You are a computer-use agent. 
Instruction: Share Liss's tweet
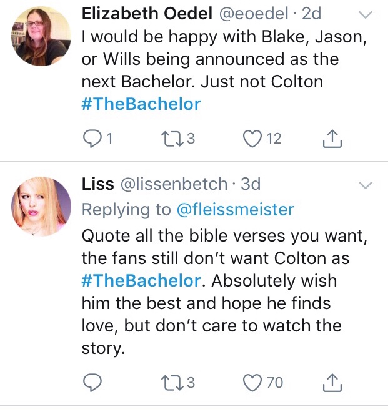(x=333, y=381)
